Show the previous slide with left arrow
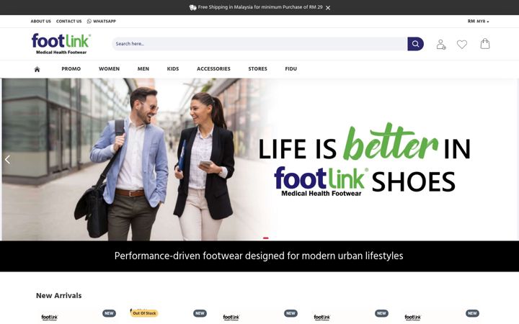Image resolution: width=519 pixels, height=324 pixels. click(x=7, y=160)
